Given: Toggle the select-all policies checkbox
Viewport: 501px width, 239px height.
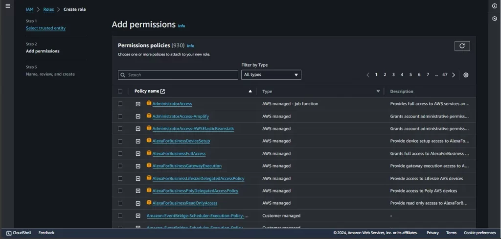Looking at the screenshot, I should (x=120, y=91).
